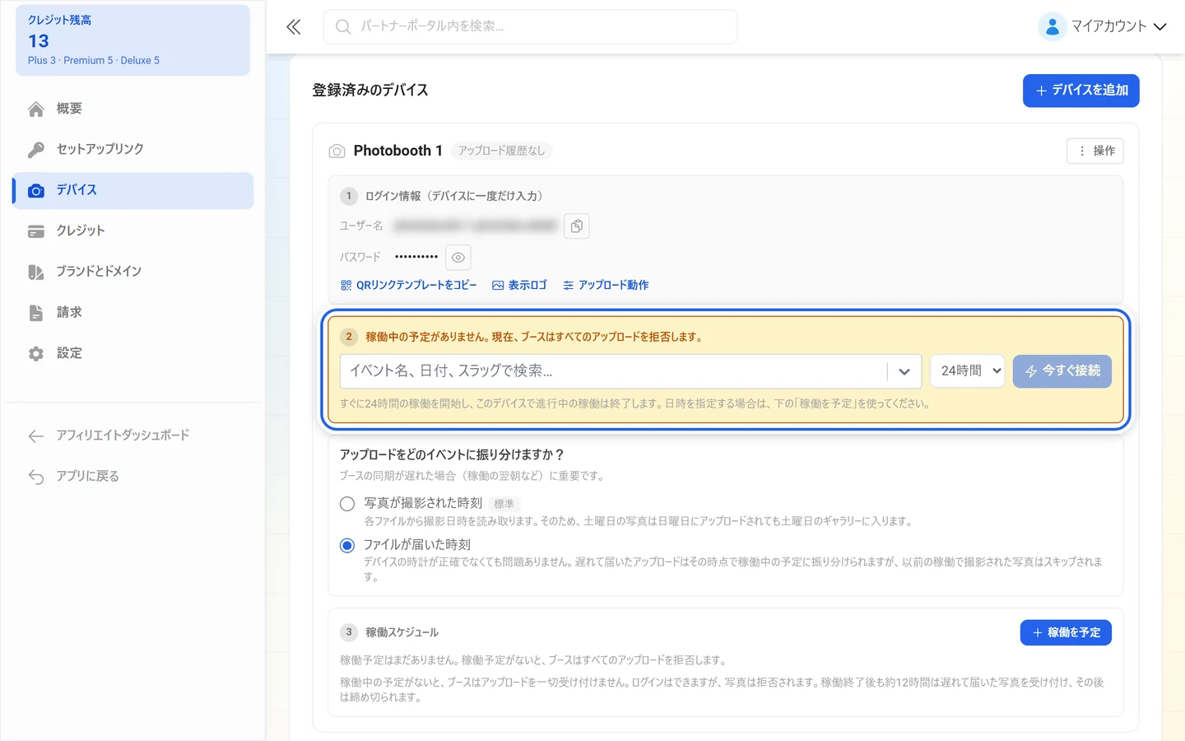Go to 概要 in the sidebar
1185x741 pixels.
[x=133, y=110]
